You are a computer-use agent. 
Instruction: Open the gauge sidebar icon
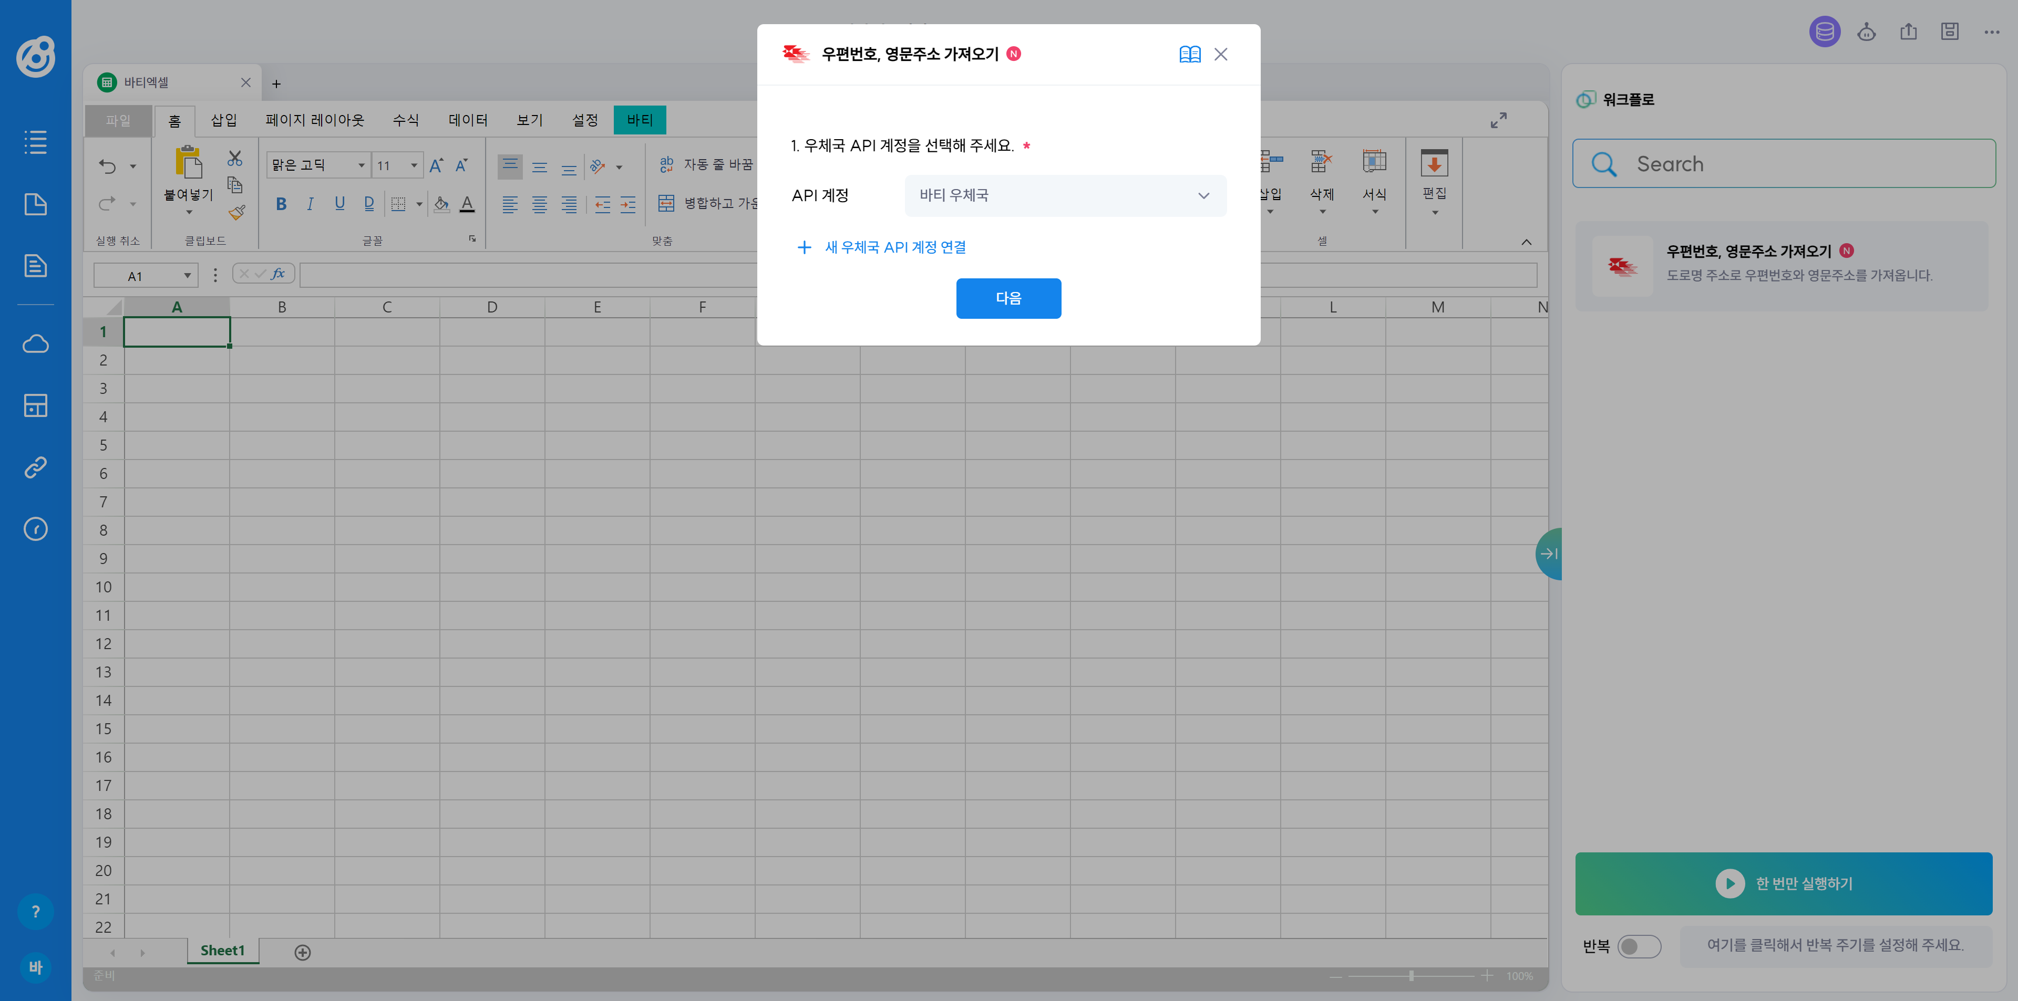(x=35, y=529)
